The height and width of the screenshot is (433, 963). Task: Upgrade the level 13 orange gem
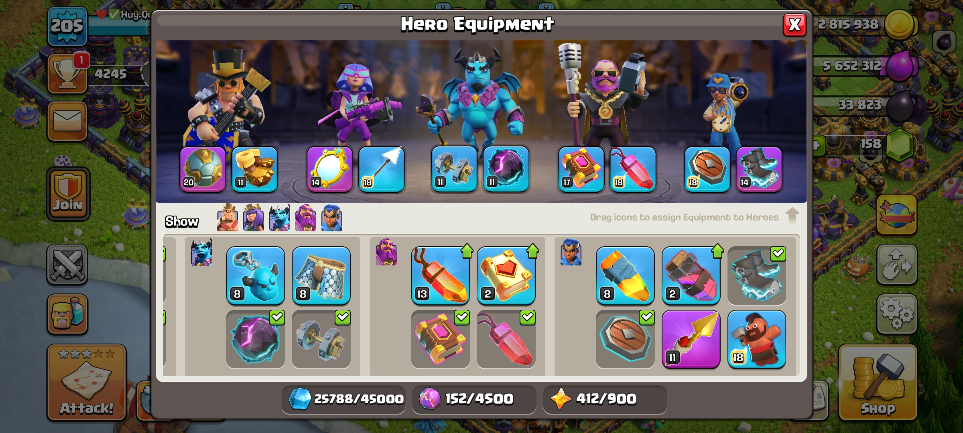pos(440,276)
